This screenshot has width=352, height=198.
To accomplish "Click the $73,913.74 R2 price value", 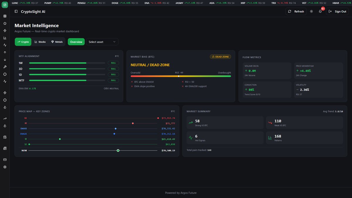I will pyautogui.click(x=168, y=118).
